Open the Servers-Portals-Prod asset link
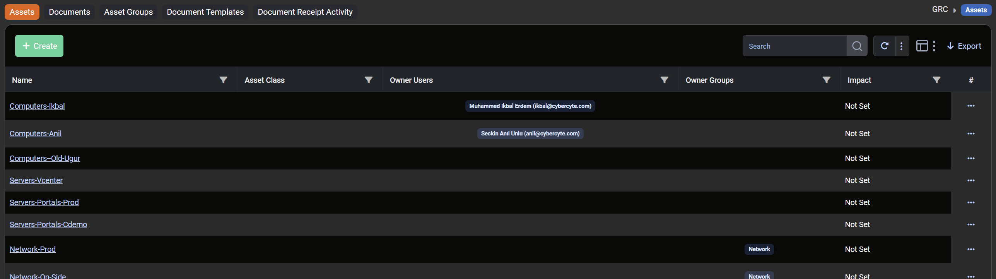Viewport: 996px width, 279px height. click(44, 203)
